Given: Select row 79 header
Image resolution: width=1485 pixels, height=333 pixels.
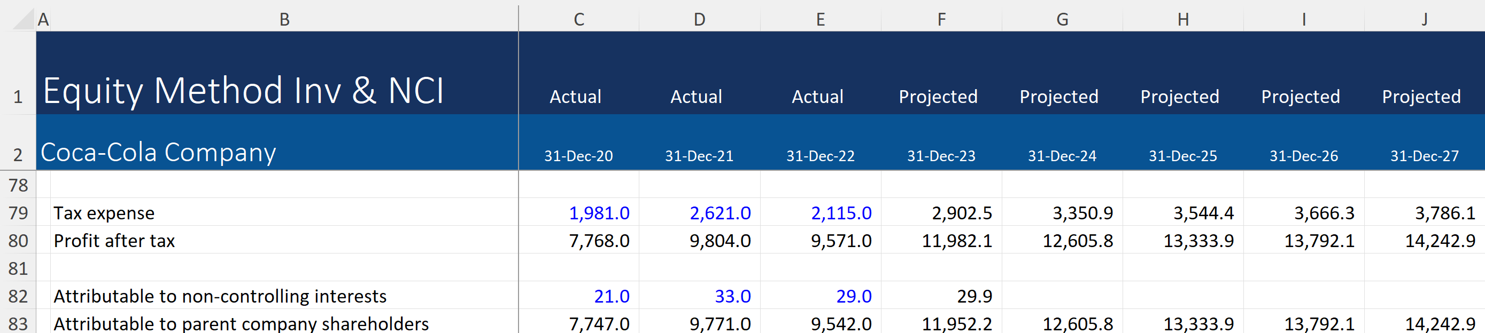Looking at the screenshot, I should coord(18,213).
